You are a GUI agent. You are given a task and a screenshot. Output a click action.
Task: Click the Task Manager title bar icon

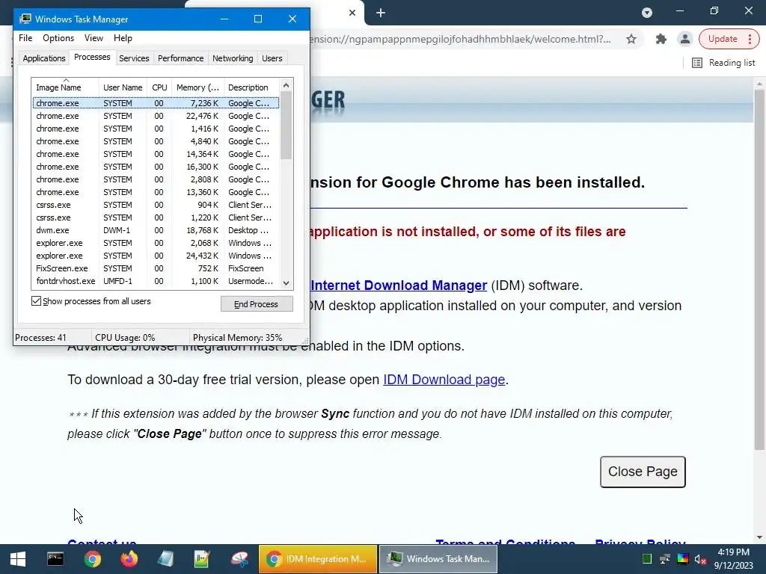(x=25, y=19)
